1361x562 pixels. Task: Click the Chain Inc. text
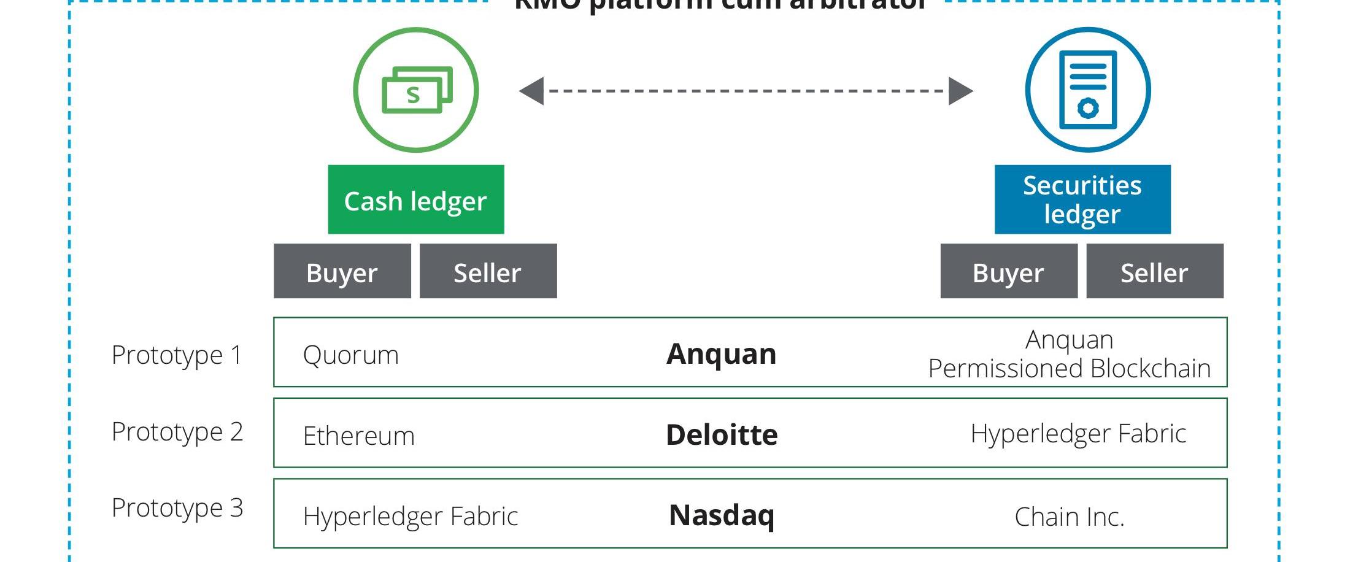coord(1069,517)
